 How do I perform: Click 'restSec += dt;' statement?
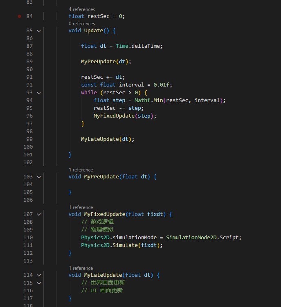coord(103,77)
